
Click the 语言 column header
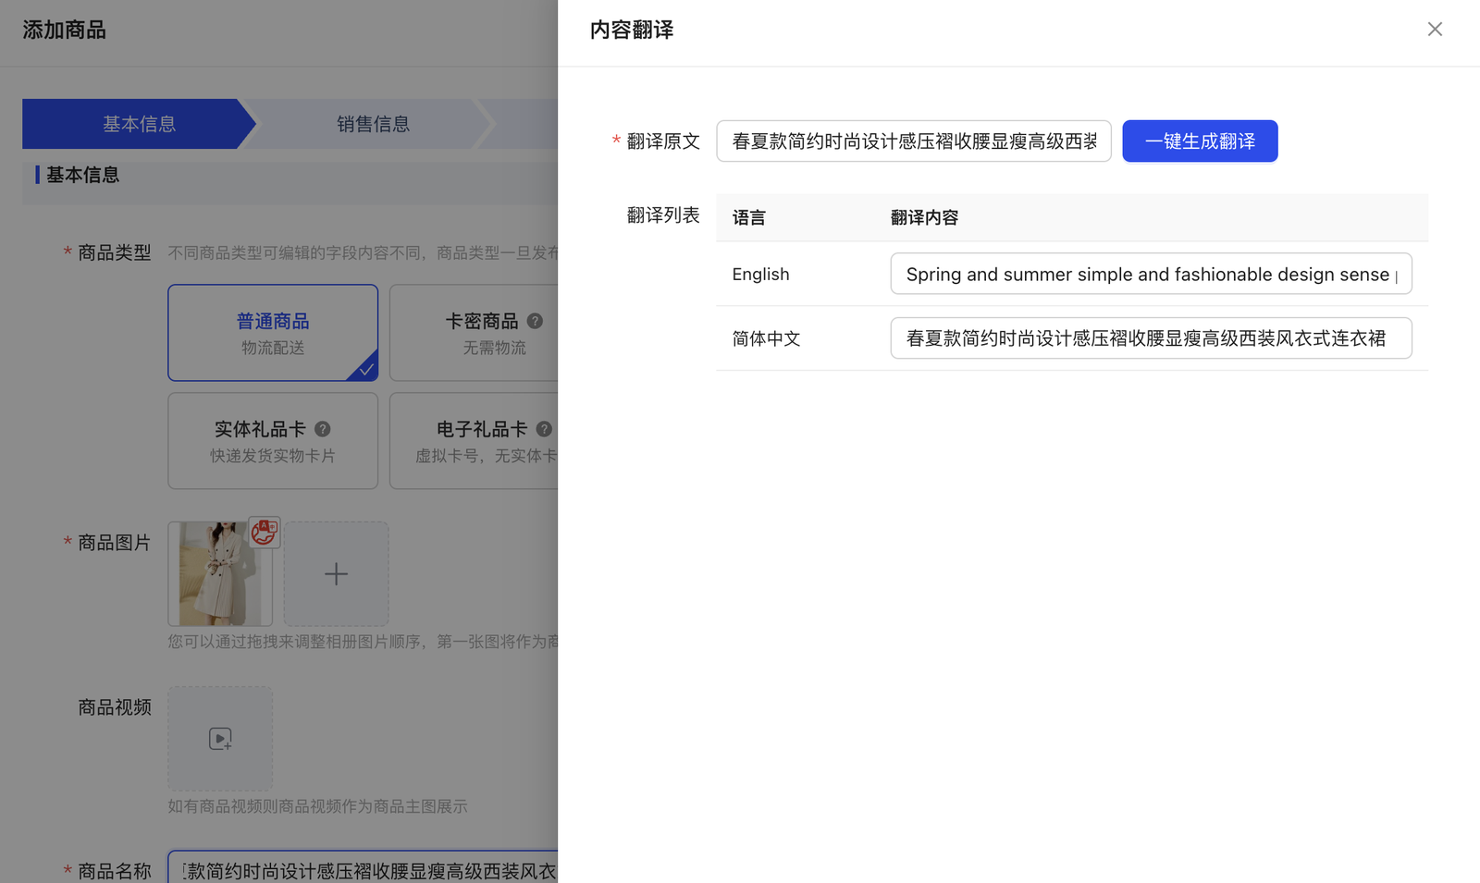pyautogui.click(x=749, y=218)
